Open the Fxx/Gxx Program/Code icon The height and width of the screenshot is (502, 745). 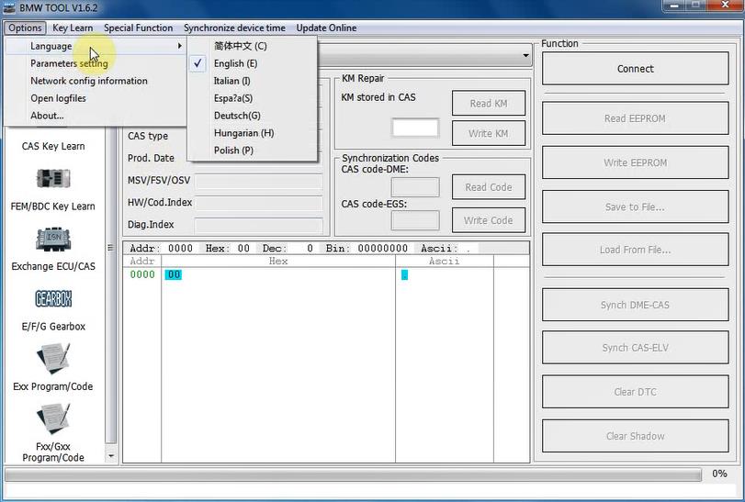53,419
